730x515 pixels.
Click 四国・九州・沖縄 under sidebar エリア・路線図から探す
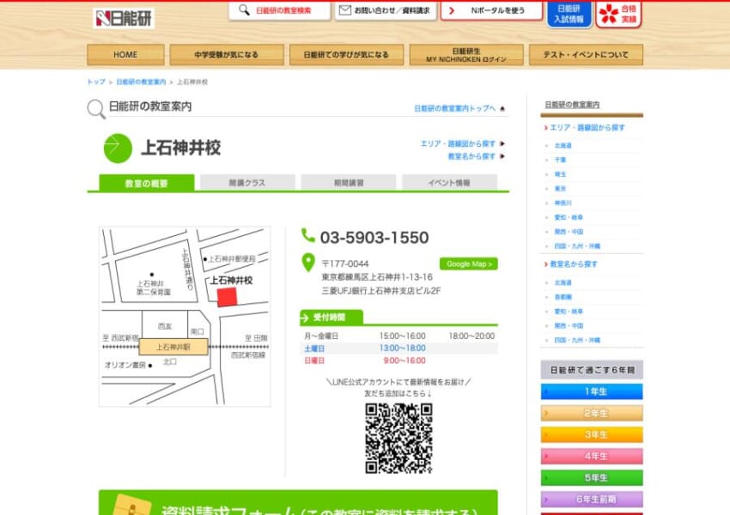click(x=577, y=246)
